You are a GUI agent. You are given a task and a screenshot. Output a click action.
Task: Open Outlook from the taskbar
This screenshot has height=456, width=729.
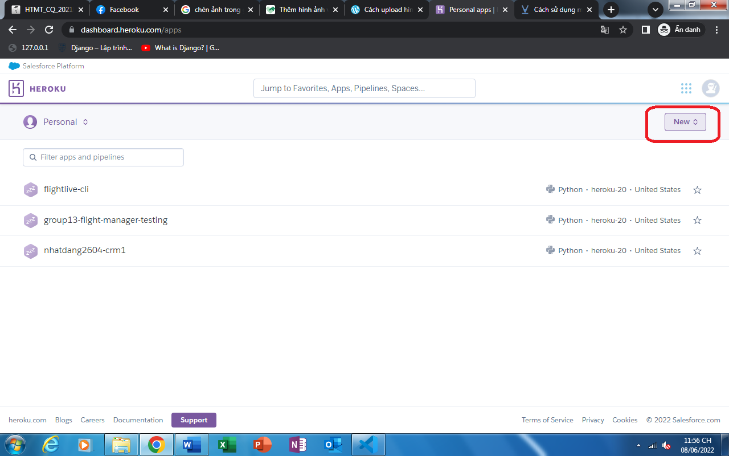tap(333, 445)
